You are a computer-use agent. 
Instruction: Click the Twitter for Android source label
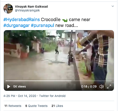(52, 96)
